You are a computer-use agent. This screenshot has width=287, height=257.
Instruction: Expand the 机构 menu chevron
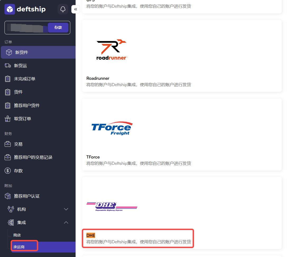click(x=66, y=209)
